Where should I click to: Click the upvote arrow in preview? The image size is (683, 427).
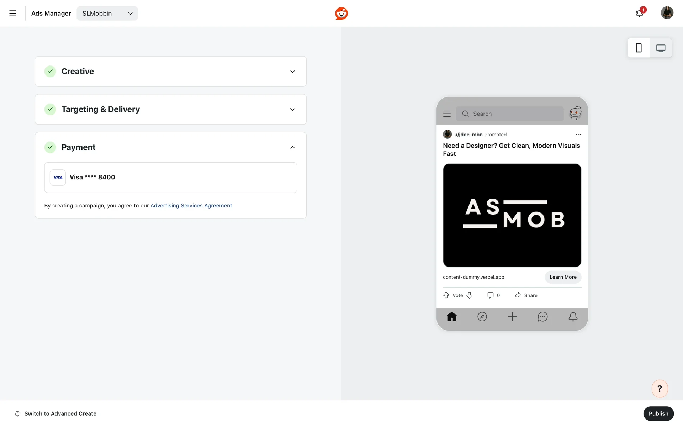point(446,295)
